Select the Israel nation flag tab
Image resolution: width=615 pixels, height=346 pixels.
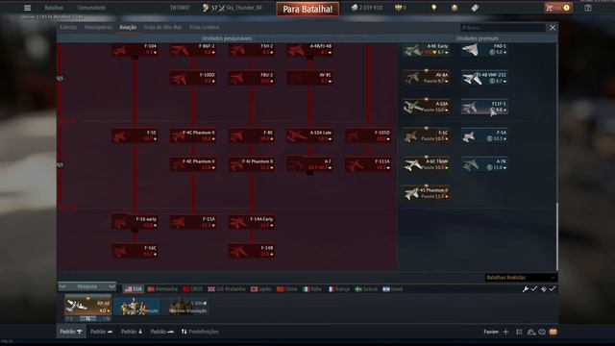[x=393, y=289]
